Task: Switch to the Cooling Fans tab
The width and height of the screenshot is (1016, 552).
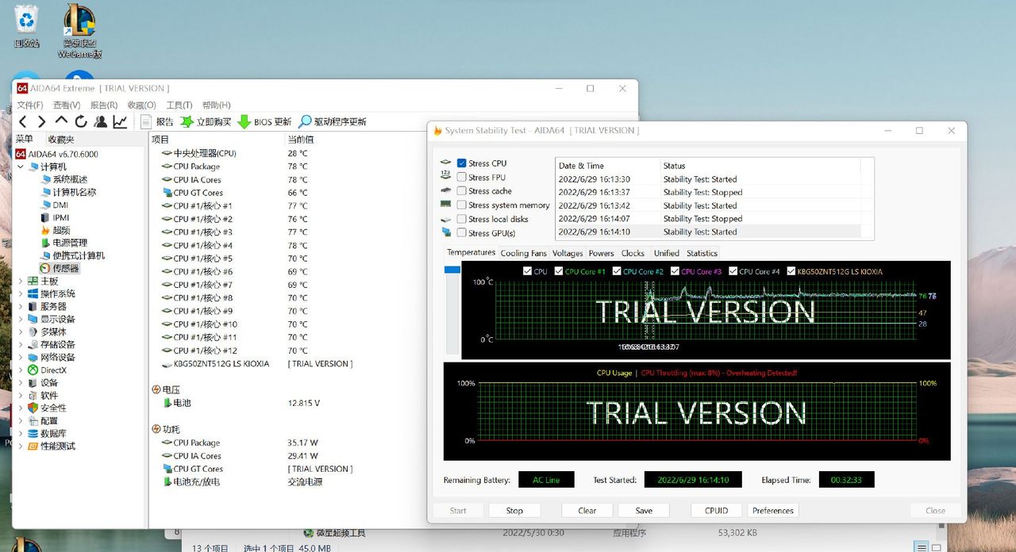Action: [523, 253]
